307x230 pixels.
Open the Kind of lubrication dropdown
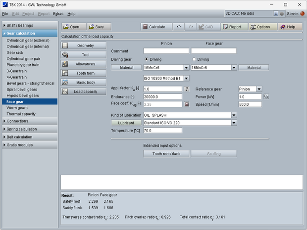(x=234, y=115)
